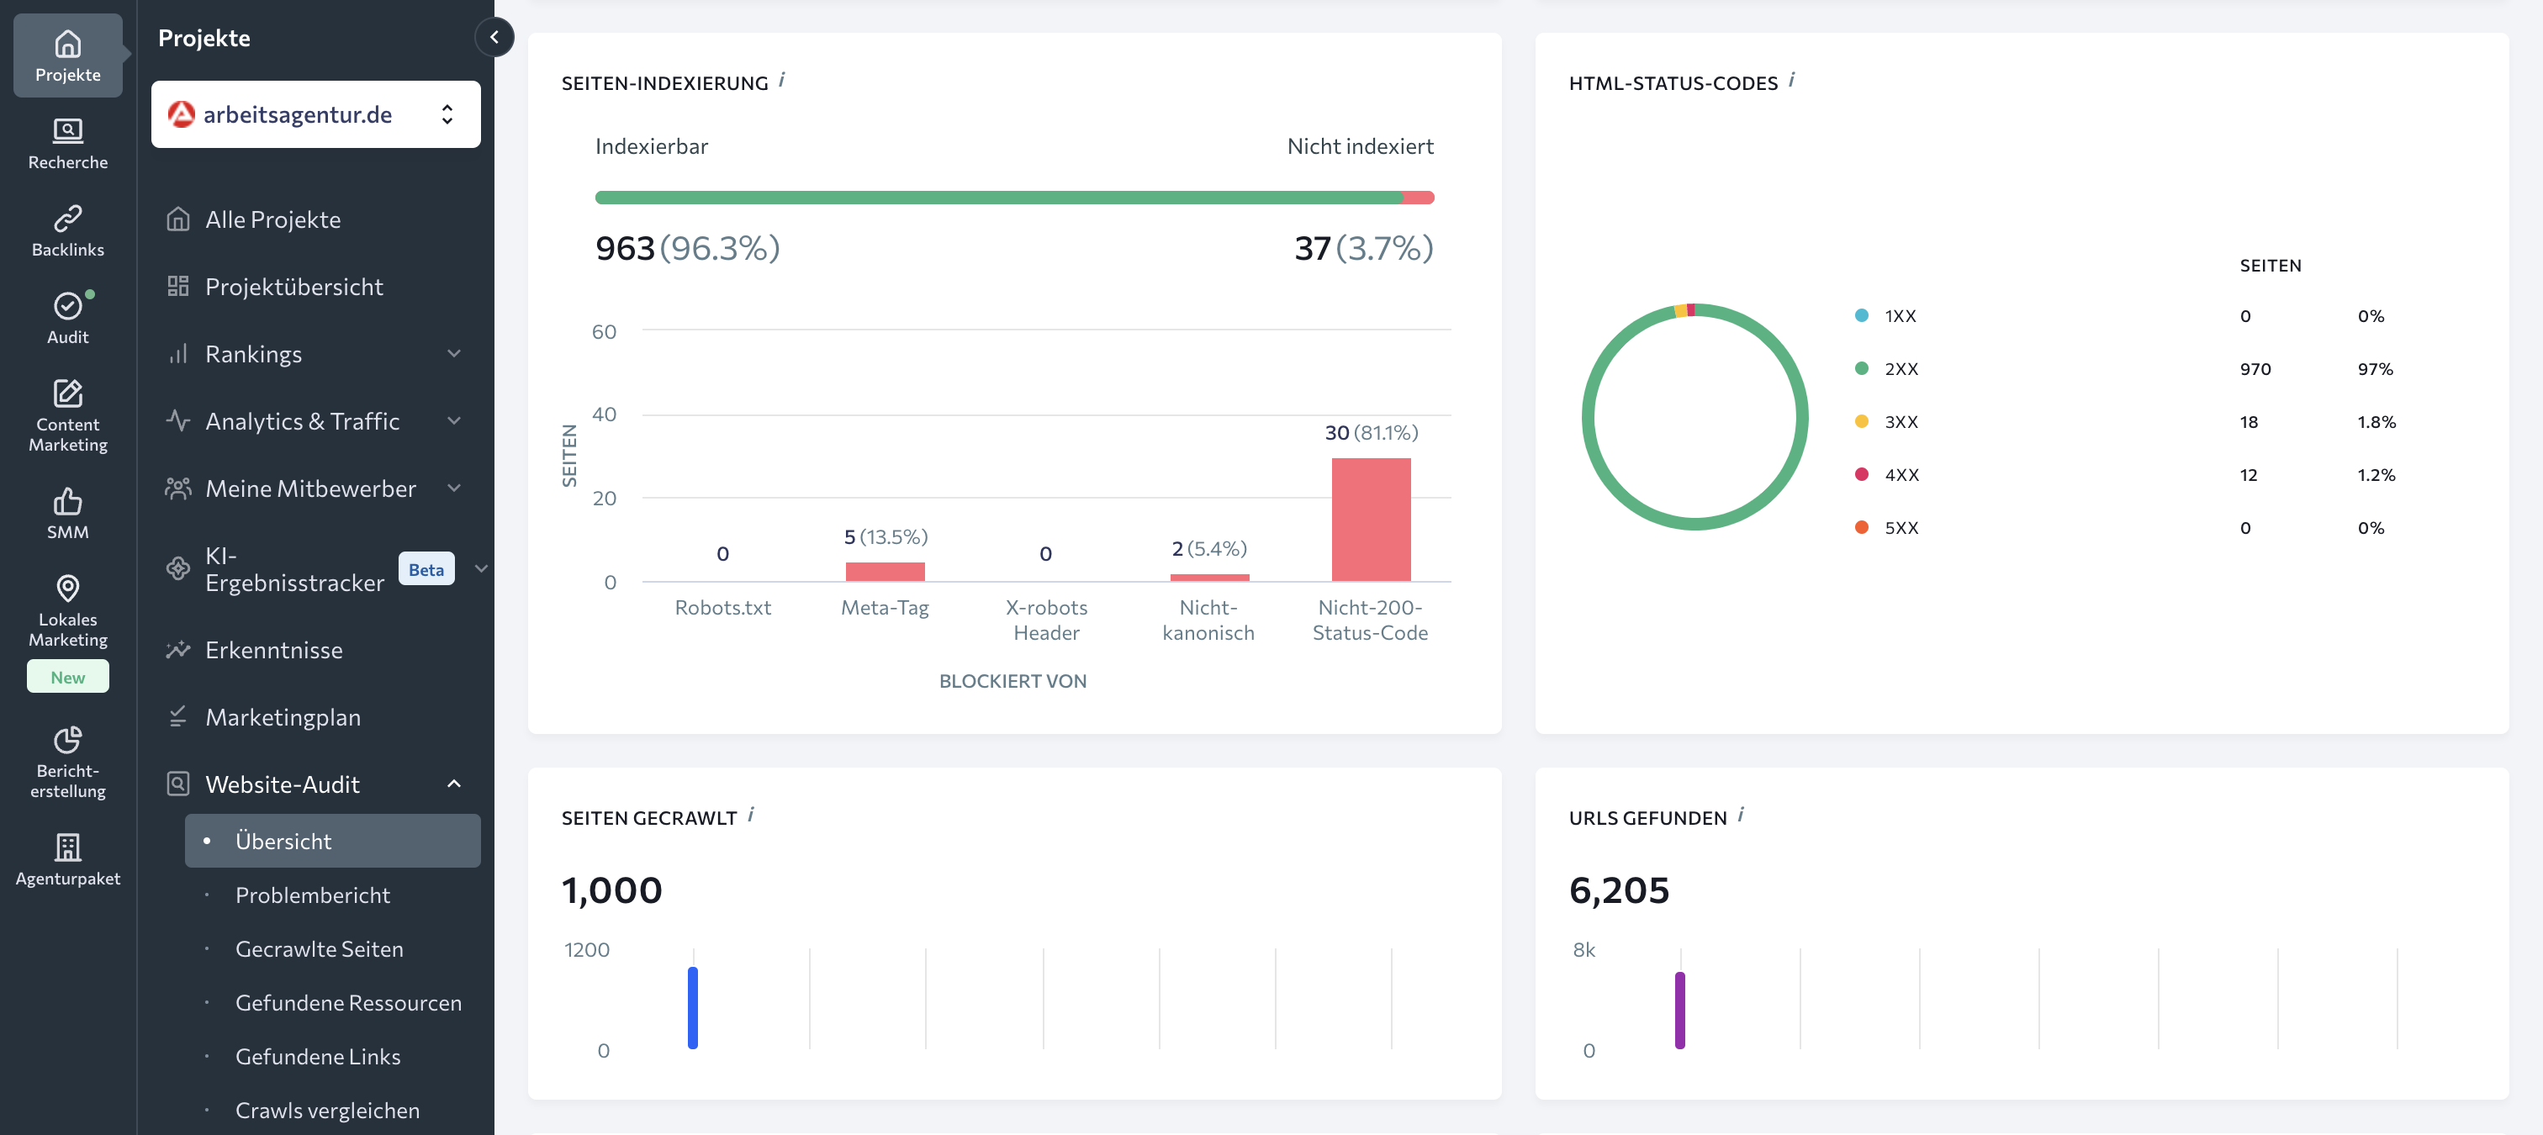Image resolution: width=2543 pixels, height=1135 pixels.
Task: Collapse the Website-Audit section
Action: (x=454, y=784)
